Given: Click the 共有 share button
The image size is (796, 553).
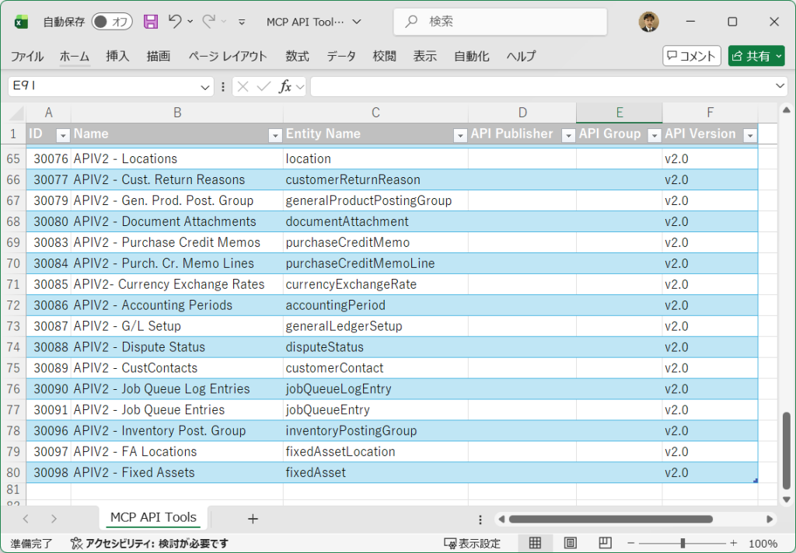Looking at the screenshot, I should click(x=756, y=56).
